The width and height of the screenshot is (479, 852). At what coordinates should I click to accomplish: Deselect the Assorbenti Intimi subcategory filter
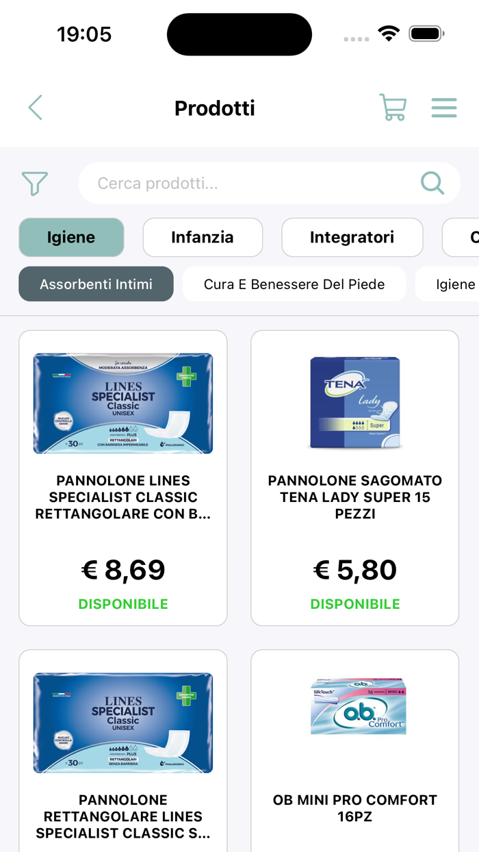[x=96, y=284]
